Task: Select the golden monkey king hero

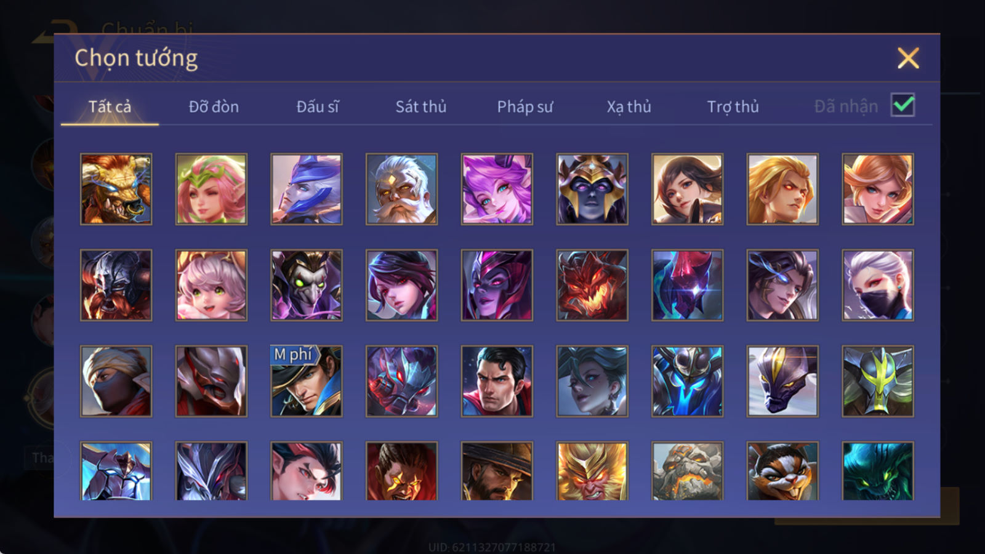Action: click(592, 470)
